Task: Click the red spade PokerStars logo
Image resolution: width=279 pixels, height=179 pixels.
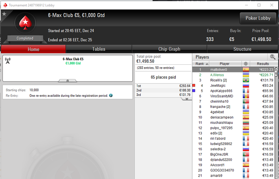Action: pyautogui.click(x=25, y=23)
